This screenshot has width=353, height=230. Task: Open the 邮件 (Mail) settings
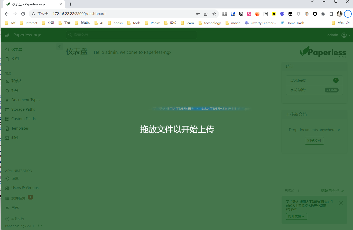pyautogui.click(x=15, y=138)
